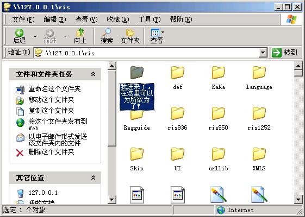
Task: Click the selected folder's label 我进来了，在这里可以为所欲为了
Action: (x=137, y=97)
